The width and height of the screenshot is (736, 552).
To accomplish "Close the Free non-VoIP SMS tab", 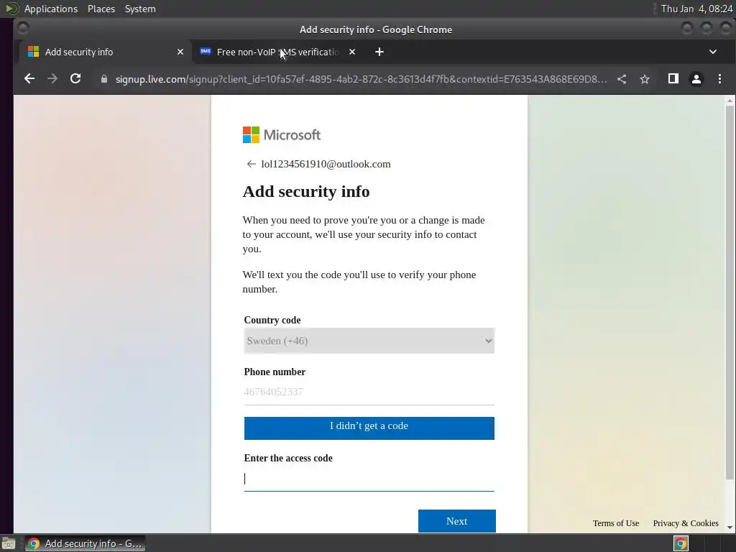I will coord(352,52).
